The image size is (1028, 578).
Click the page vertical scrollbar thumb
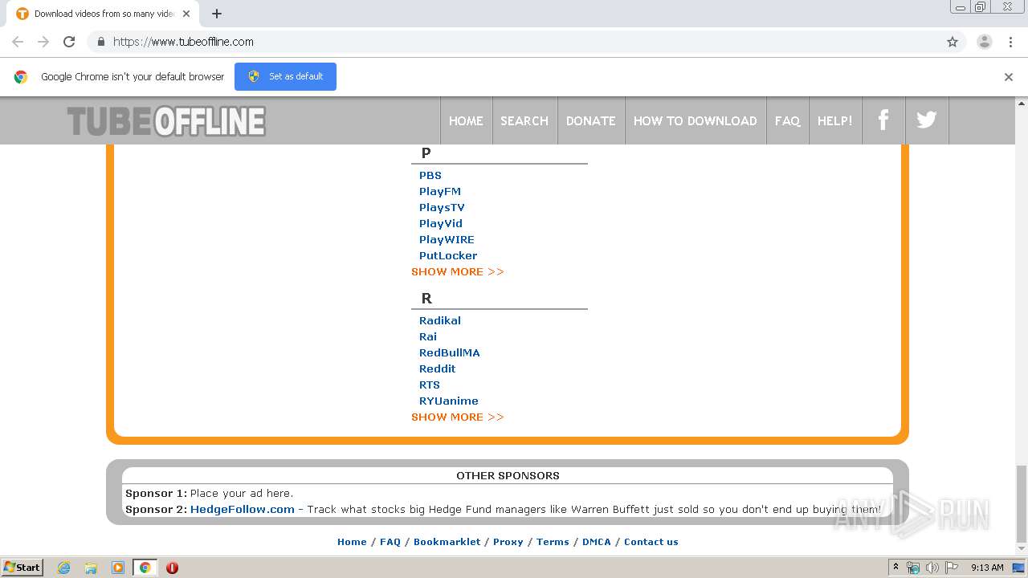[1022, 504]
